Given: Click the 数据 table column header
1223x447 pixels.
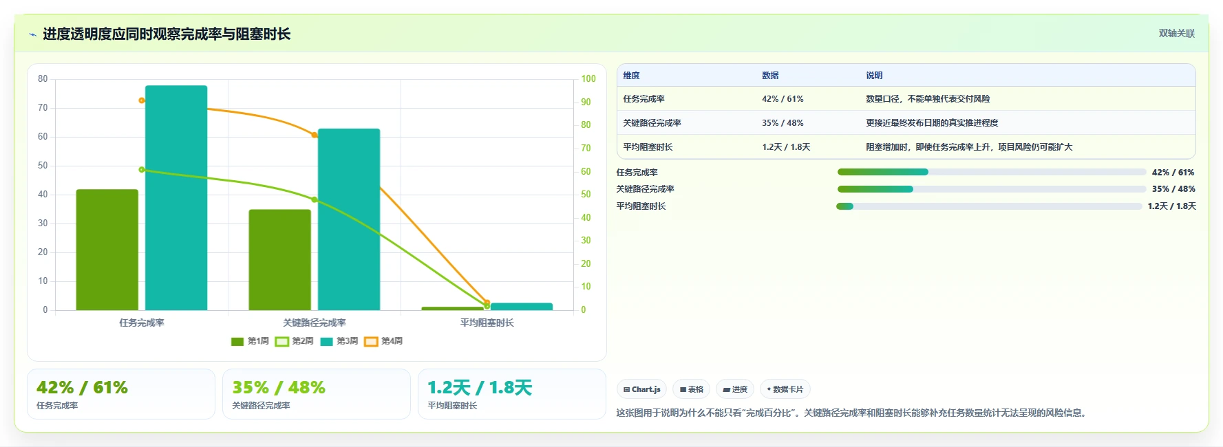Looking at the screenshot, I should [770, 76].
